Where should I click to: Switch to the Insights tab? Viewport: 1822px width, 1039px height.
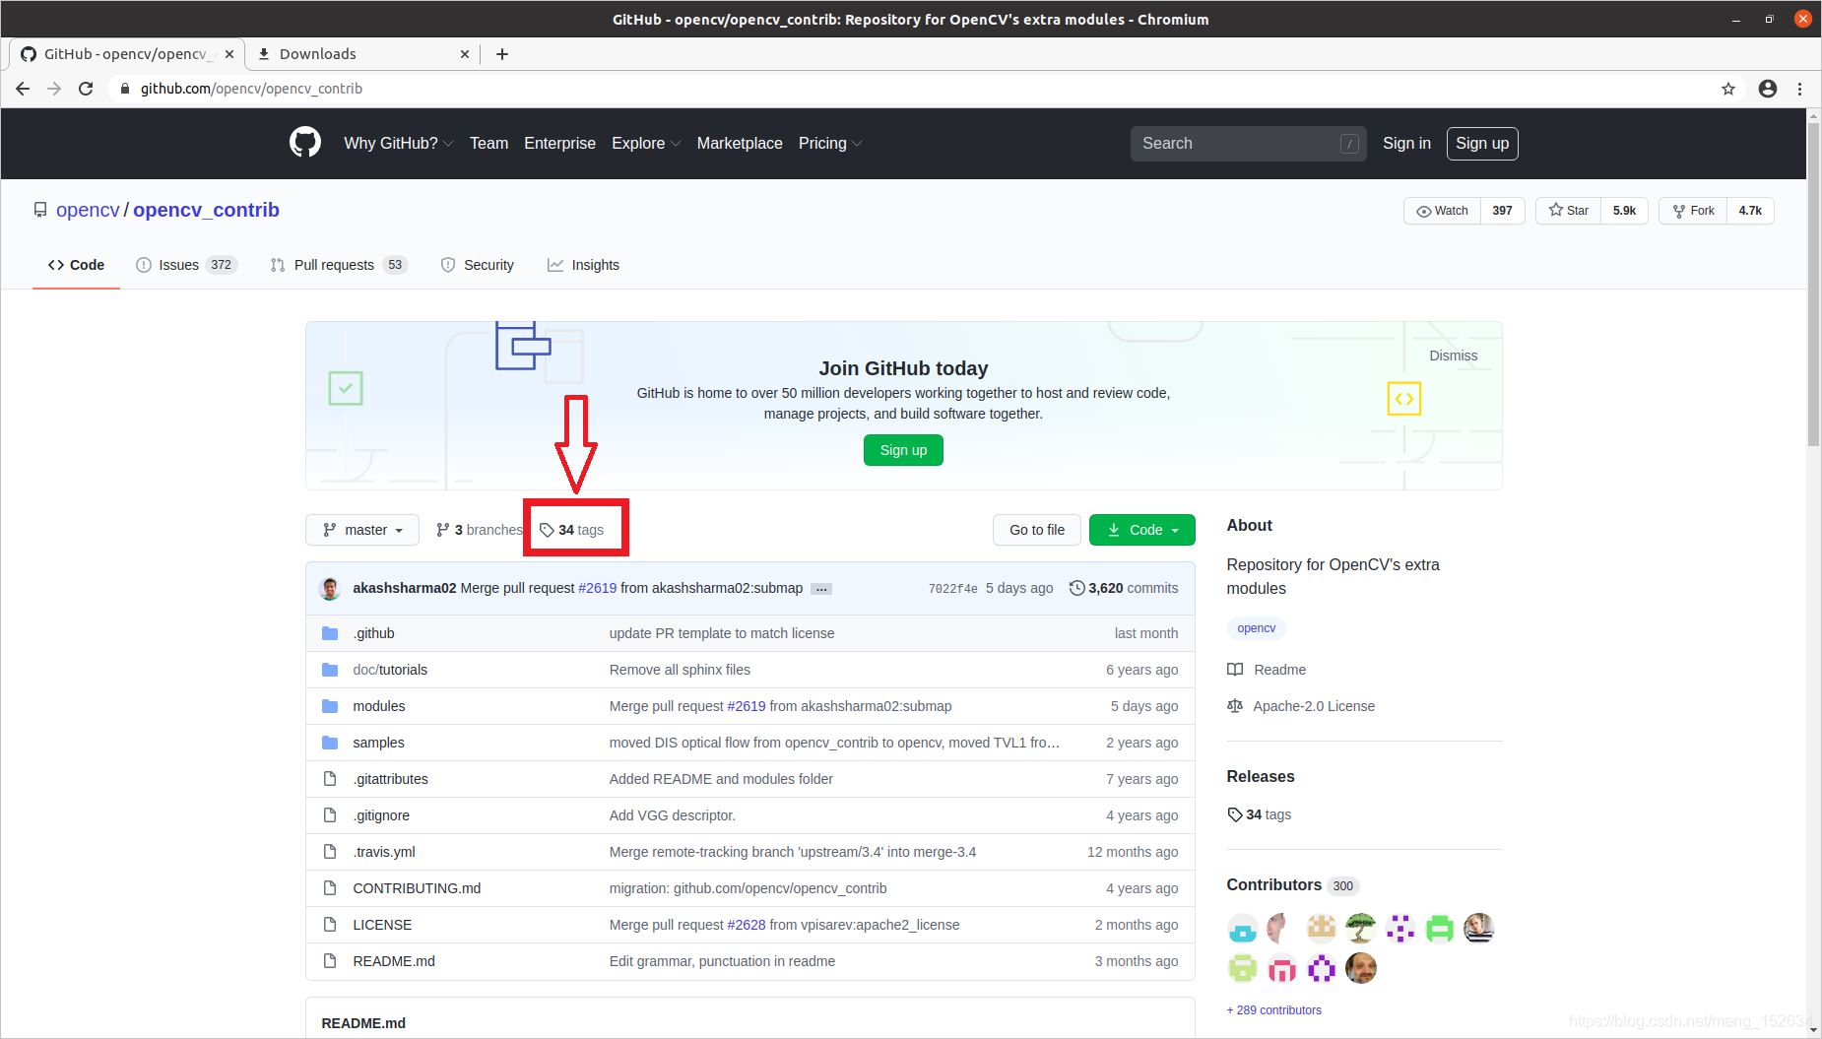(x=584, y=265)
